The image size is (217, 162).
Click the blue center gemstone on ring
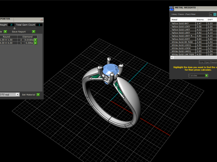[111, 69]
